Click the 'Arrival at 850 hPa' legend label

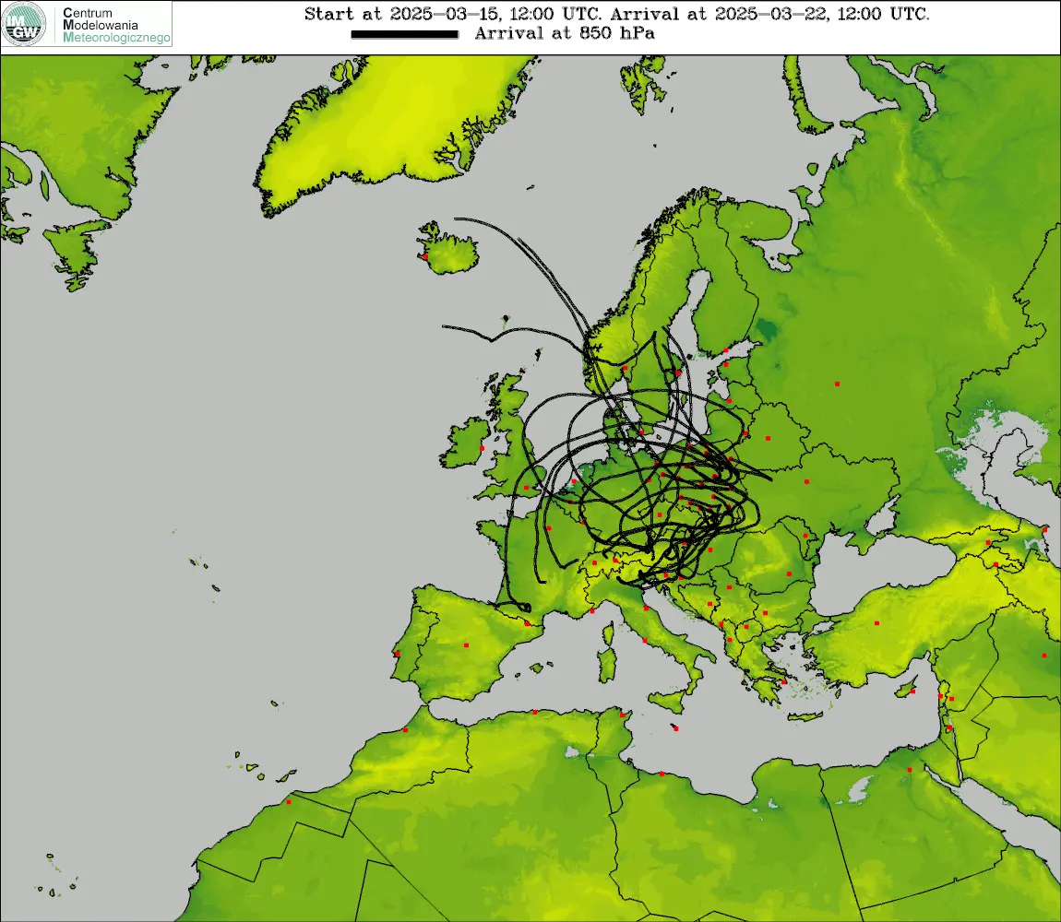coord(565,33)
